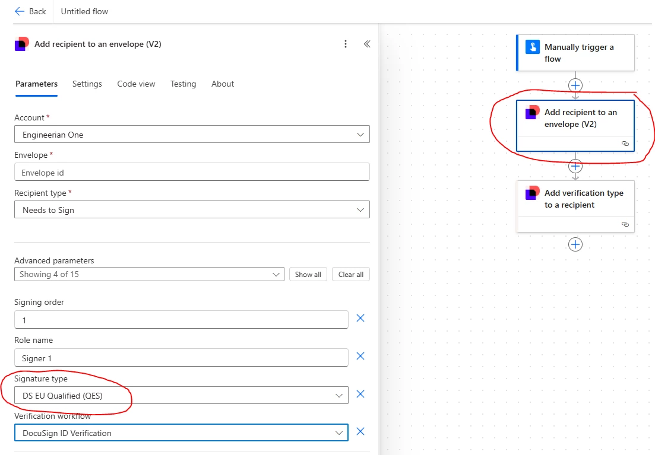This screenshot has height=455, width=655.
Task: Open the three-dot more options menu
Action: pos(346,44)
